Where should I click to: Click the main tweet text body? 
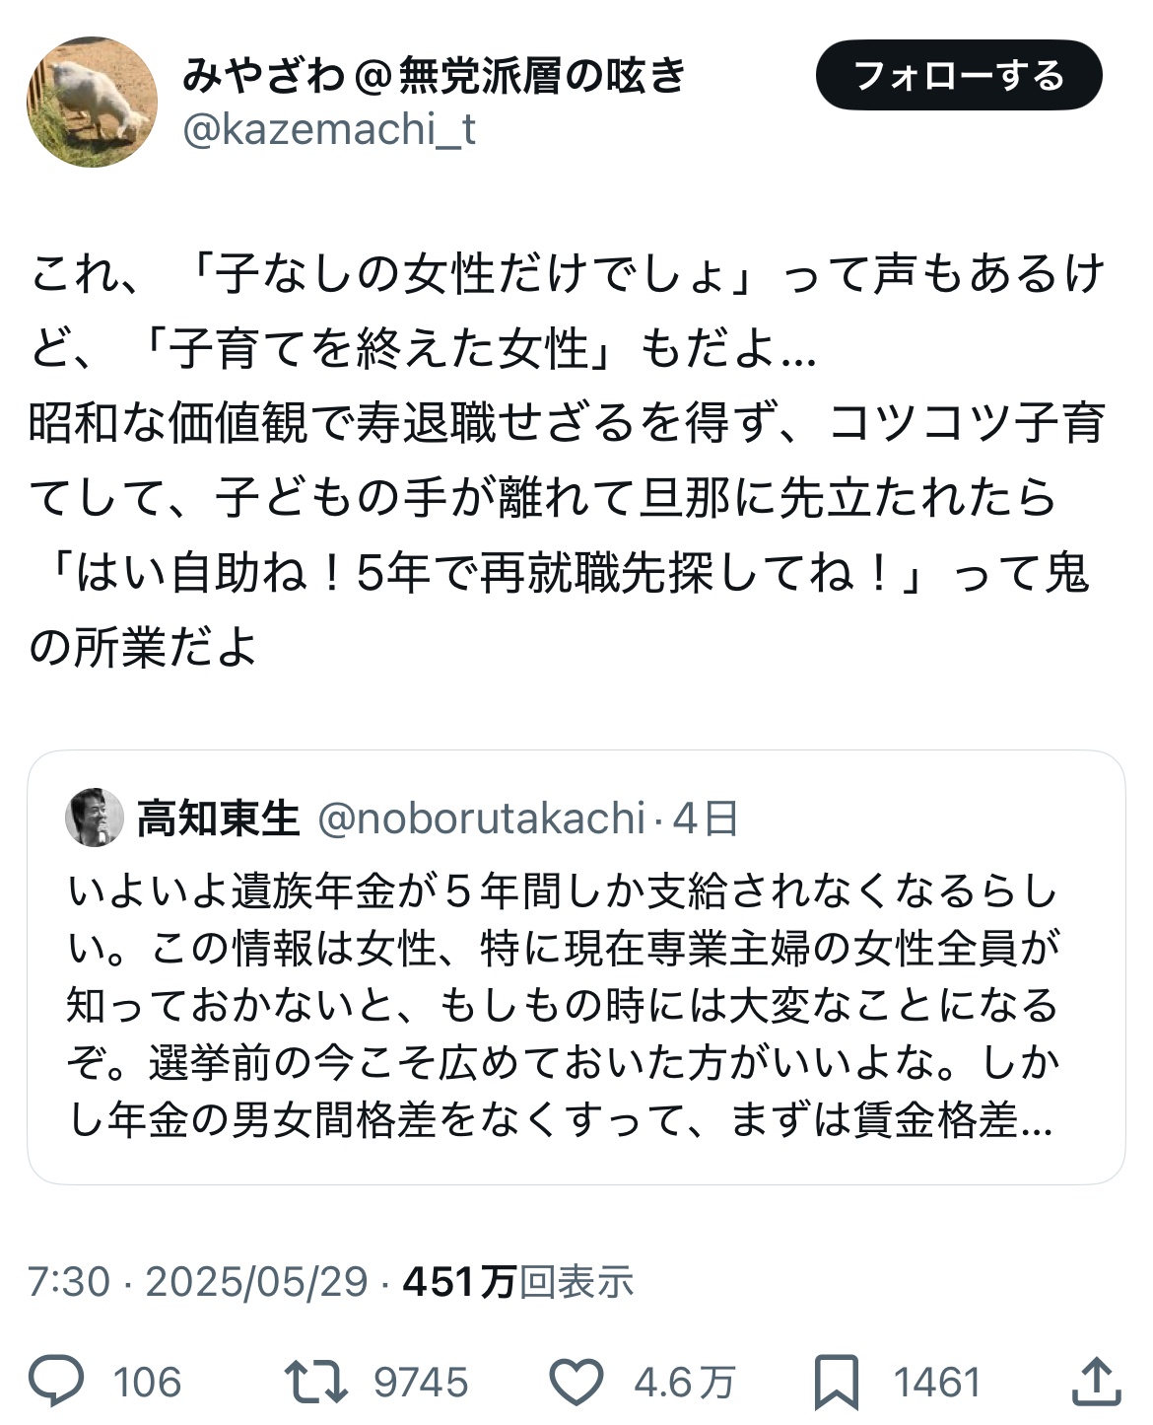[567, 460]
